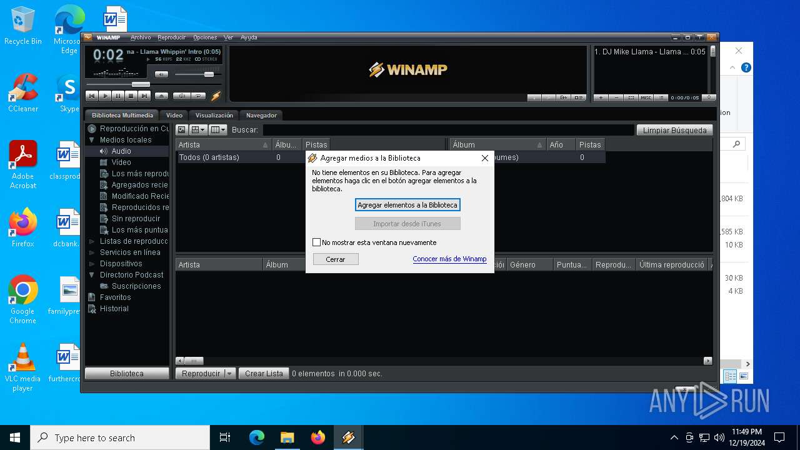Click the Eject open file button

[161, 96]
